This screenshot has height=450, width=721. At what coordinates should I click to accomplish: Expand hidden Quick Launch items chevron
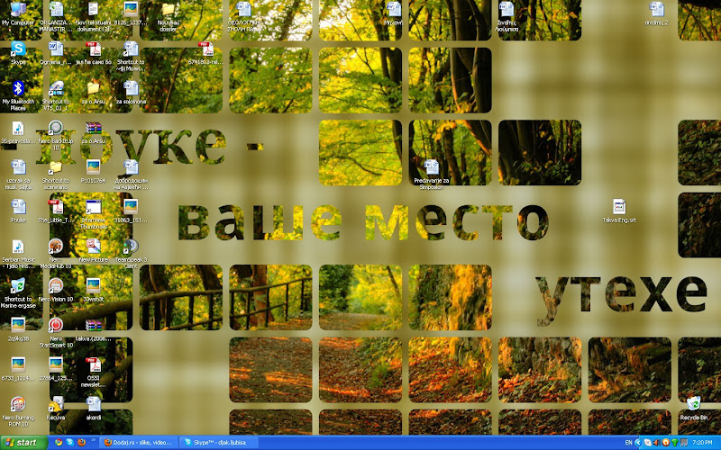(94, 440)
